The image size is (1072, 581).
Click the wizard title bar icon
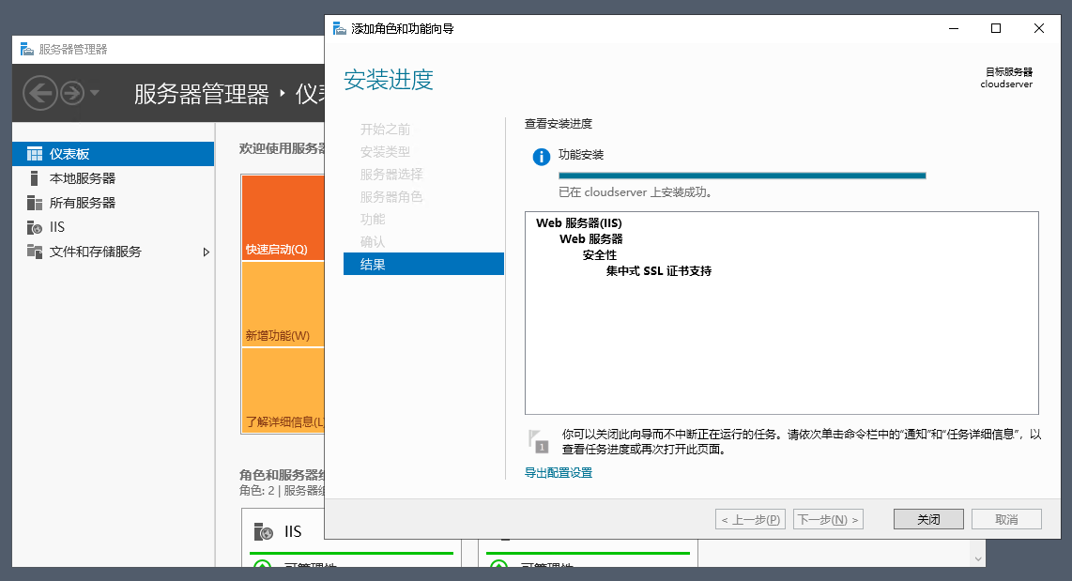pyautogui.click(x=339, y=28)
